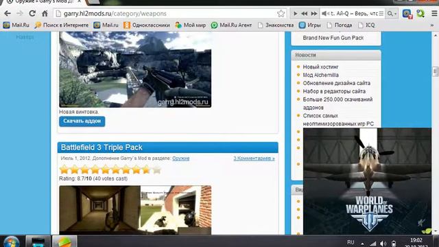Expand hidden bookmarks chevron
Viewport: 439px width, 247px height.
coord(432,25)
